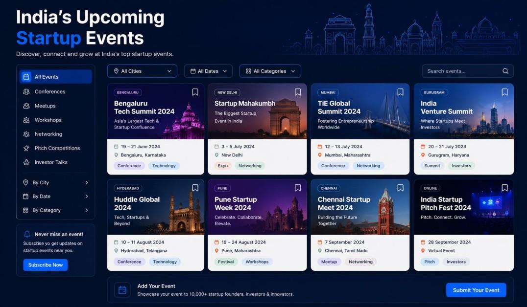Click Submit Your Event button

coord(476,290)
